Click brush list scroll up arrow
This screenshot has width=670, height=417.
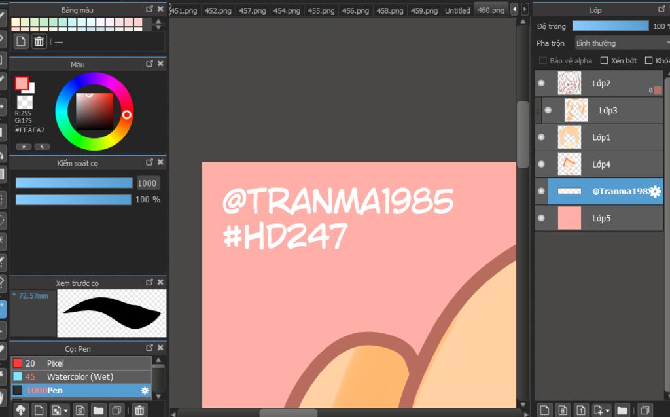158,360
